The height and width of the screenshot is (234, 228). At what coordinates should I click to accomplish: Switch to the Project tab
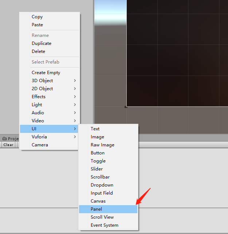click(x=11, y=139)
